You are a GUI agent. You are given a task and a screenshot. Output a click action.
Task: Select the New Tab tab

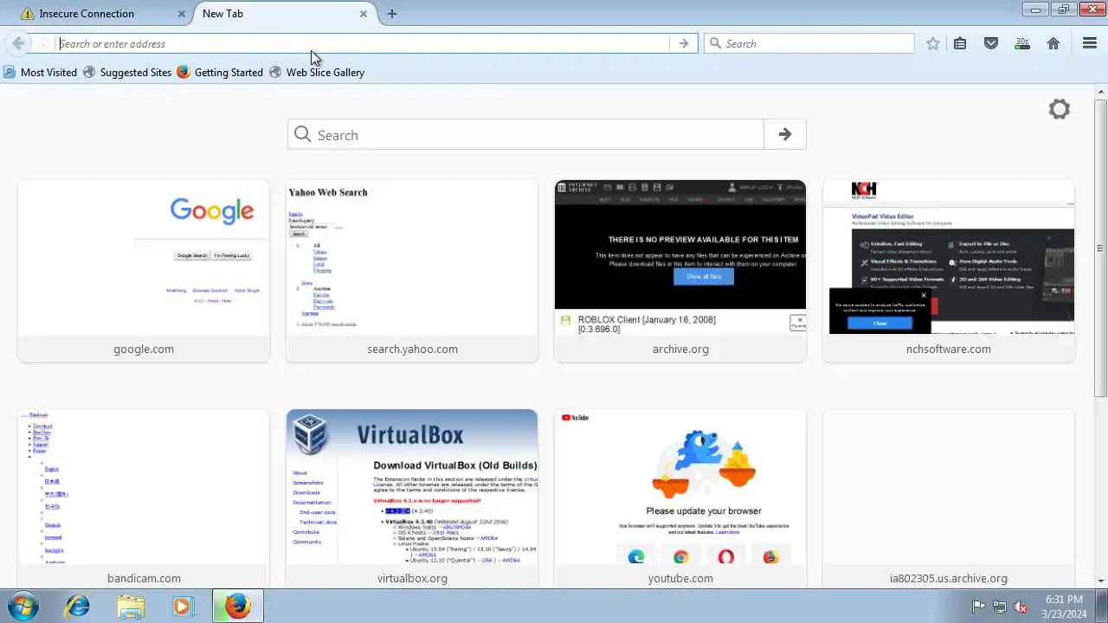283,14
